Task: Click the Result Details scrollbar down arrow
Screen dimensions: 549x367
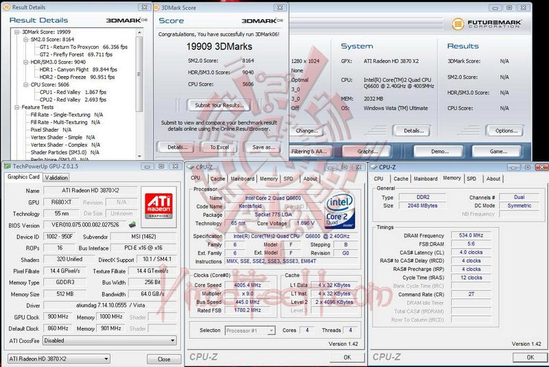Action: (139, 156)
